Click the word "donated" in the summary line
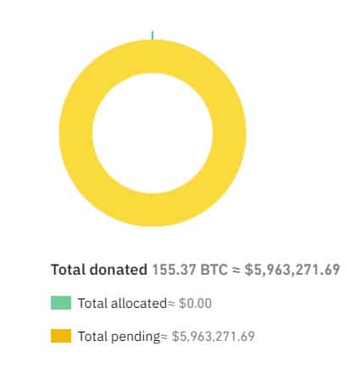The image size is (356, 374). (119, 270)
